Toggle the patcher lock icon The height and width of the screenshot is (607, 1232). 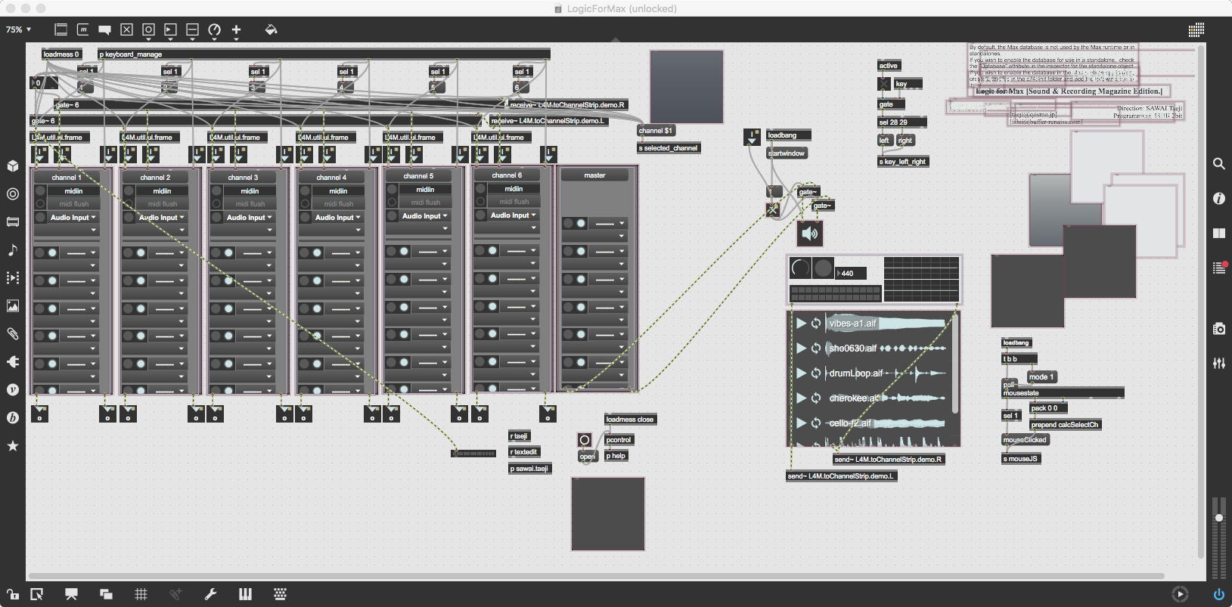click(x=12, y=594)
